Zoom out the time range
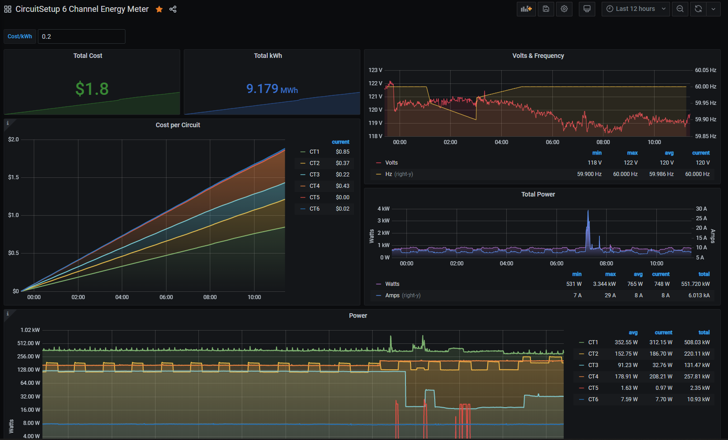Viewport: 728px width, 440px height. click(x=680, y=9)
